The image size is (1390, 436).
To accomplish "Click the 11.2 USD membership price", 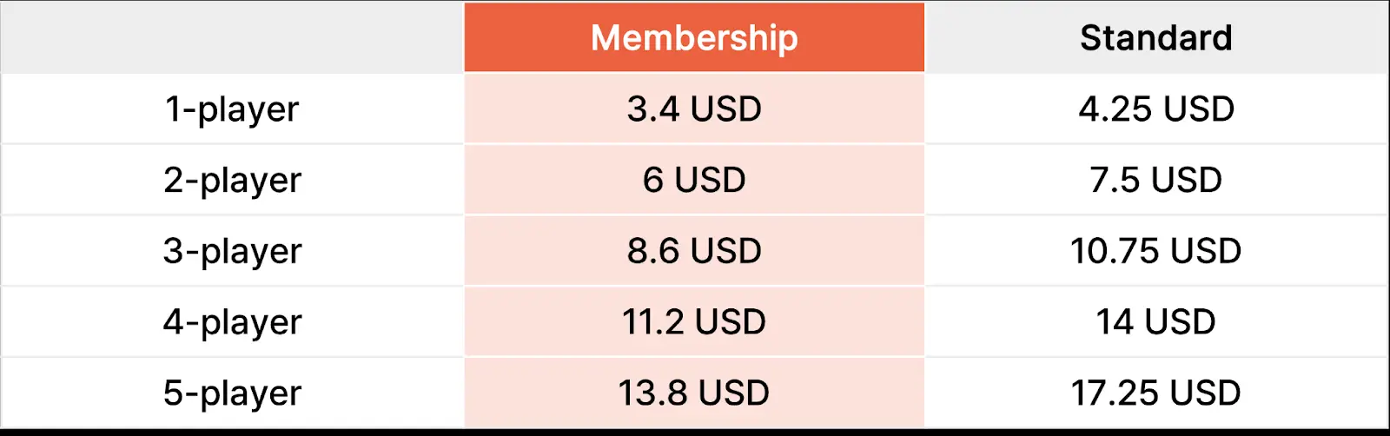I will 694,322.
